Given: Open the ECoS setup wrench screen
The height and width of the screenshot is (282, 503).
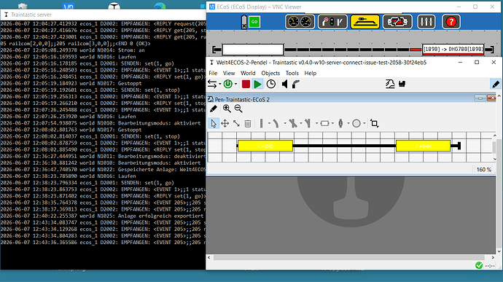Looking at the screenshot, I should [397, 22].
